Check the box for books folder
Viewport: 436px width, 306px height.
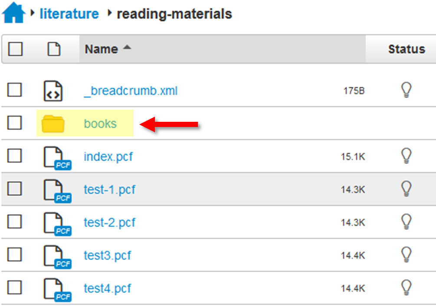tap(15, 124)
